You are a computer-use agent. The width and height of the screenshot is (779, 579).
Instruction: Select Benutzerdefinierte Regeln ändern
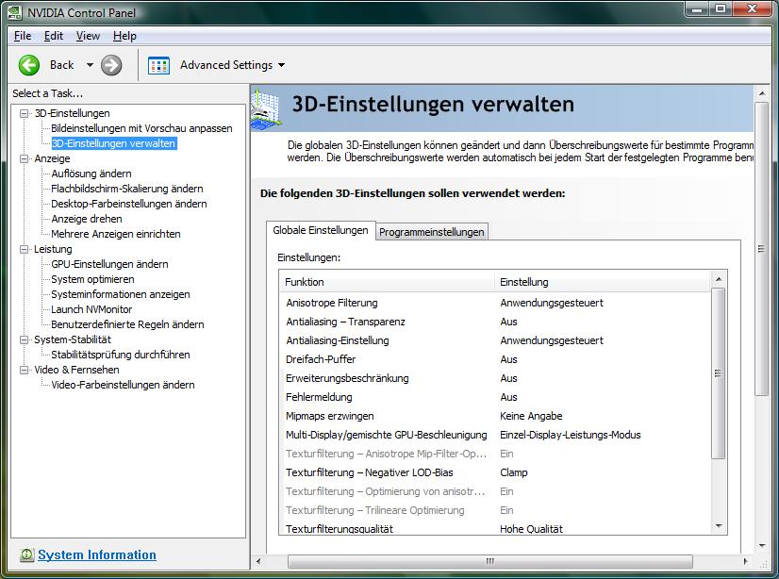tap(127, 324)
